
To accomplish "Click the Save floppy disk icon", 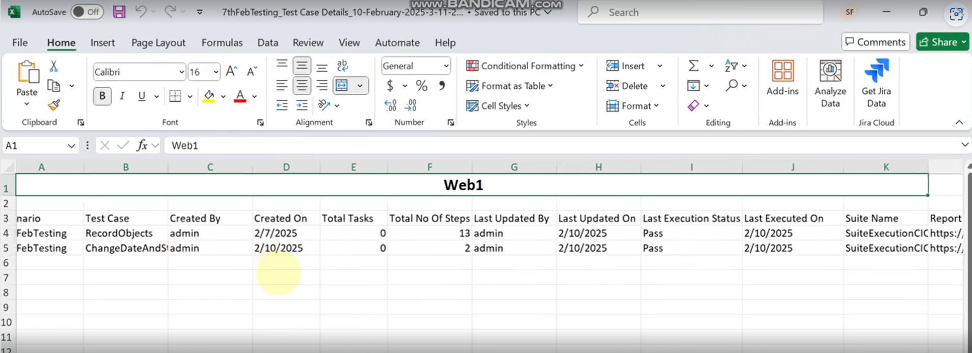I will (119, 12).
